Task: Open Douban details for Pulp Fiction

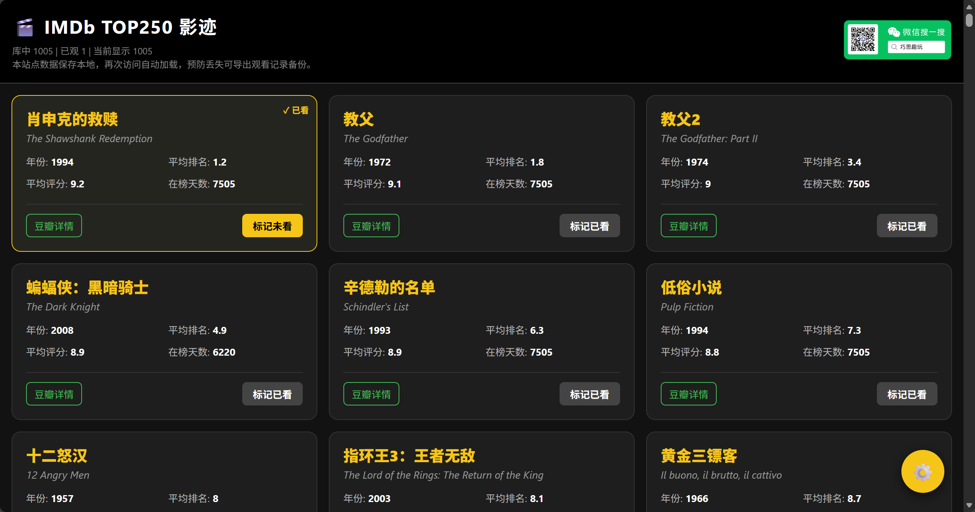Action: click(688, 394)
